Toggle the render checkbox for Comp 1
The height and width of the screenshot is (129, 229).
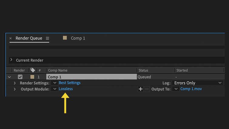pos(20,77)
